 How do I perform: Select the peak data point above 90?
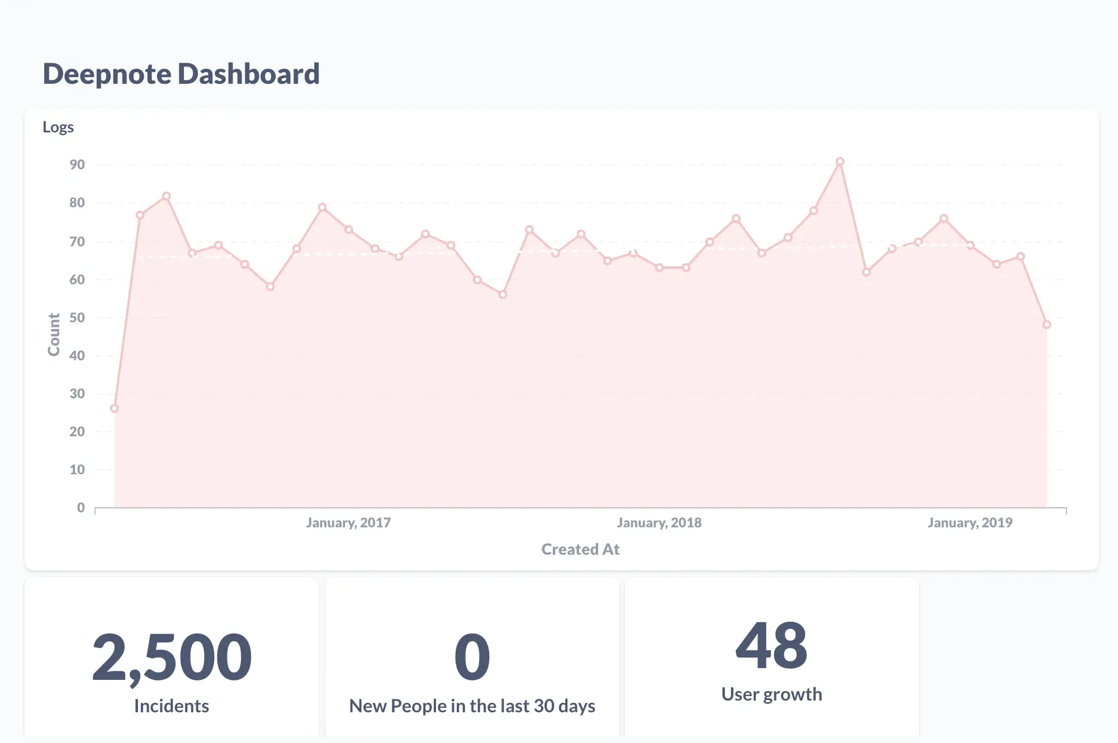pyautogui.click(x=840, y=161)
